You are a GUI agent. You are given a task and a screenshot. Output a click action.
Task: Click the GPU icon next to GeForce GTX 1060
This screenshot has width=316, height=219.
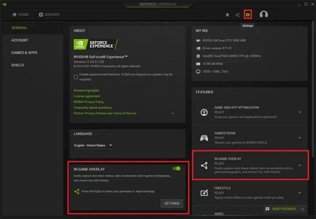click(x=199, y=41)
